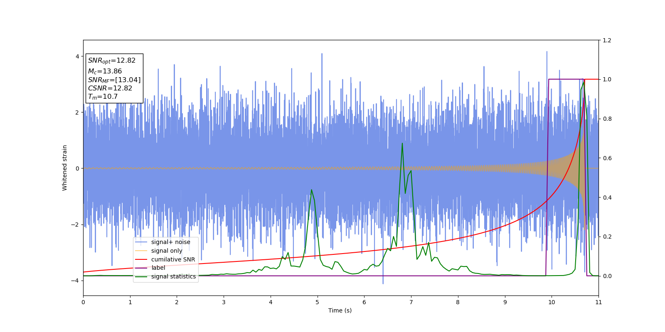
Task: Click the green legend line for signal statistics
Action: (141, 276)
